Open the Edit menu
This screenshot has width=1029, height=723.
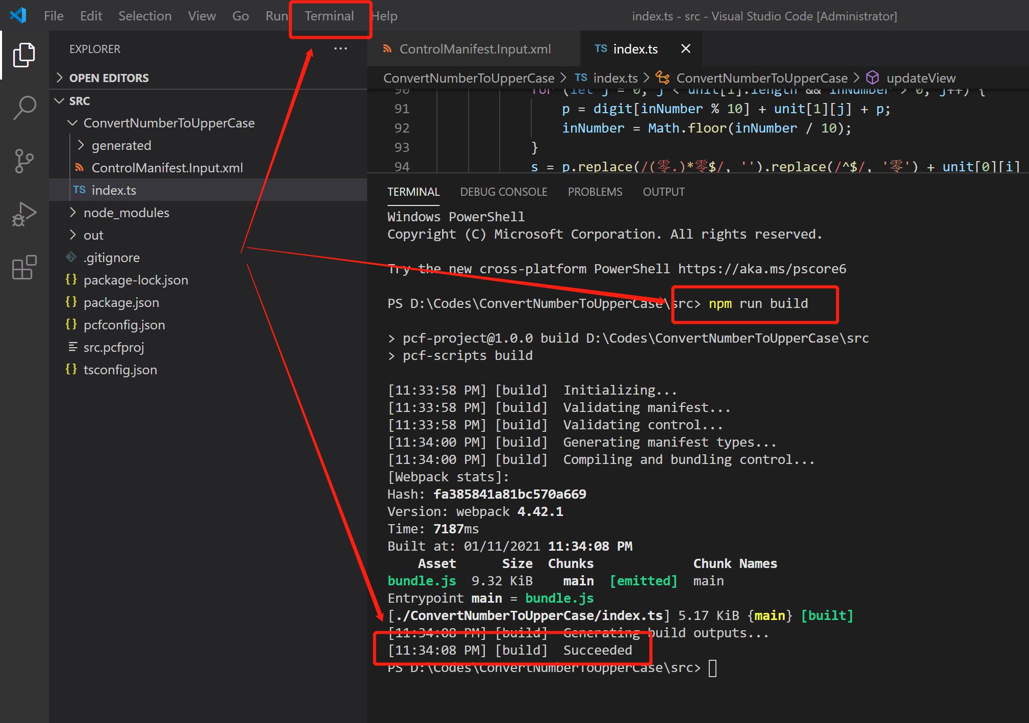[91, 16]
